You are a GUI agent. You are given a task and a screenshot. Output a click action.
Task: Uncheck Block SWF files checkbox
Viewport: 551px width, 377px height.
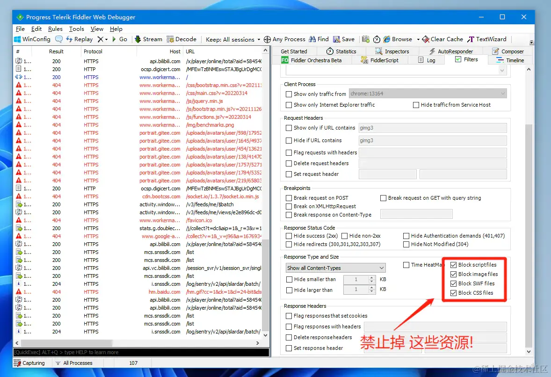(453, 283)
